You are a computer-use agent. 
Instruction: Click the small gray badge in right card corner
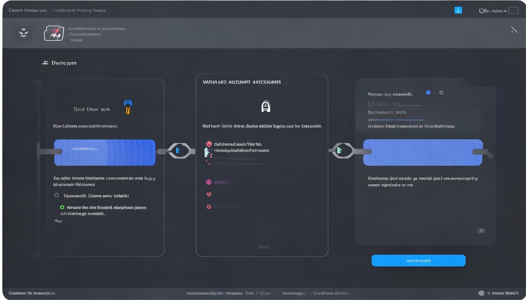[481, 230]
